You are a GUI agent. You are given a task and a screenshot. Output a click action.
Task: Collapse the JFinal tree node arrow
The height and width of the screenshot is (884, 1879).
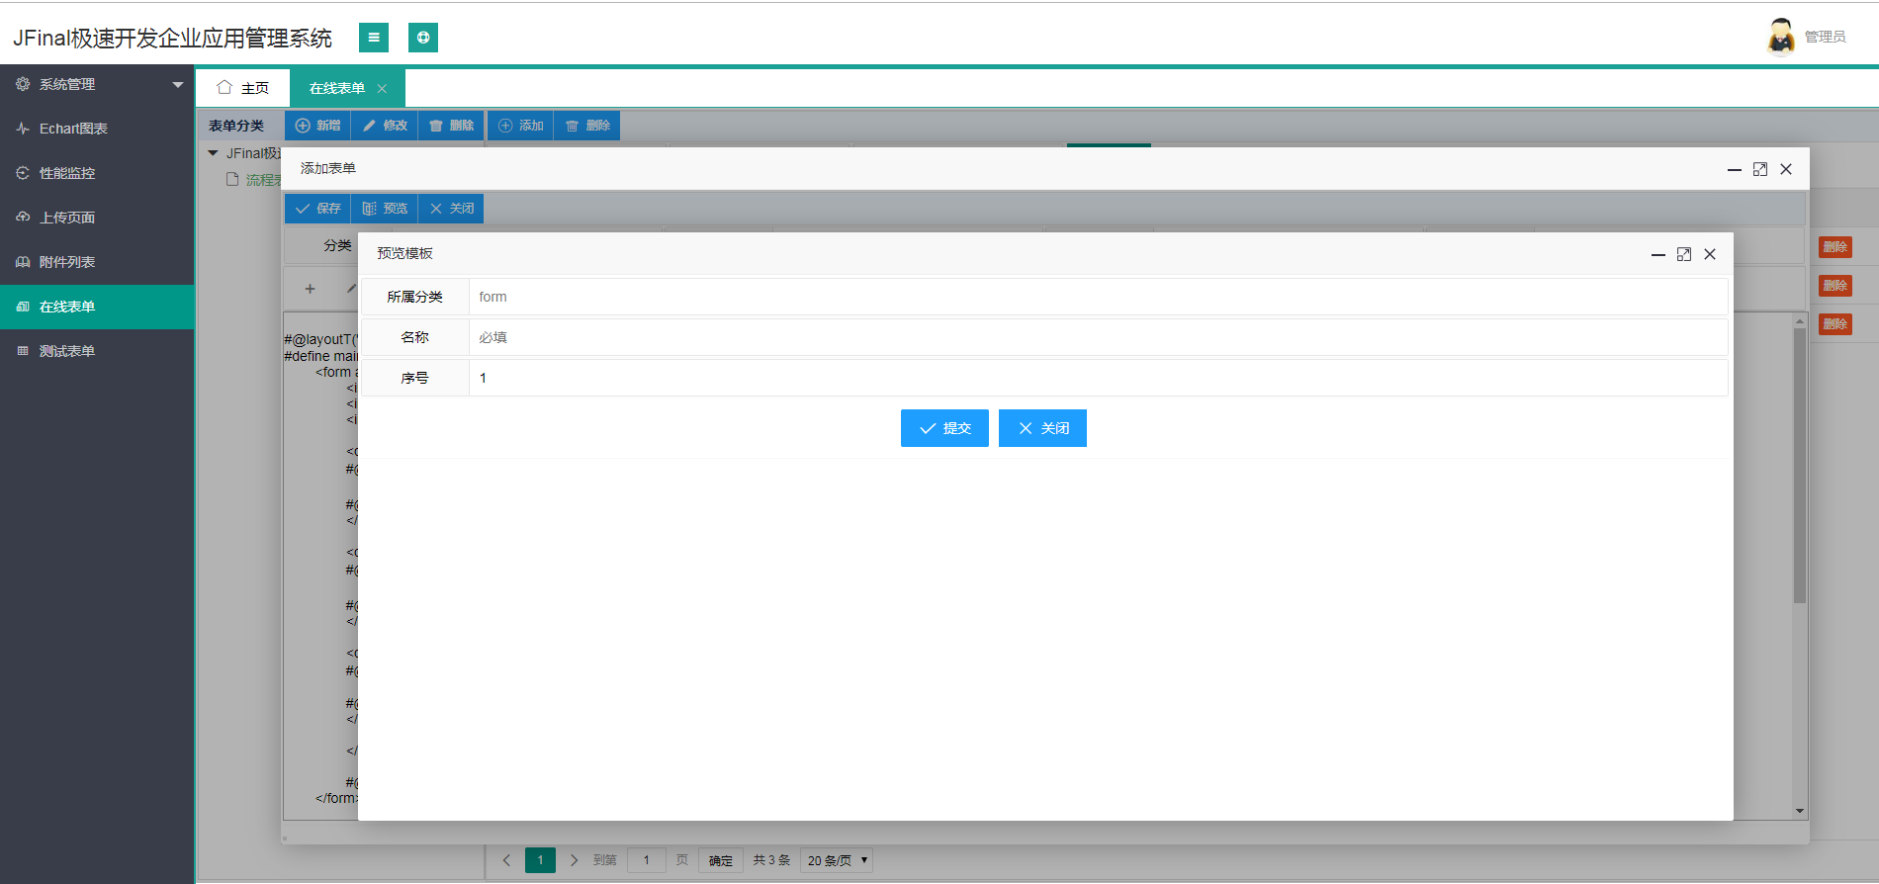[x=213, y=153]
